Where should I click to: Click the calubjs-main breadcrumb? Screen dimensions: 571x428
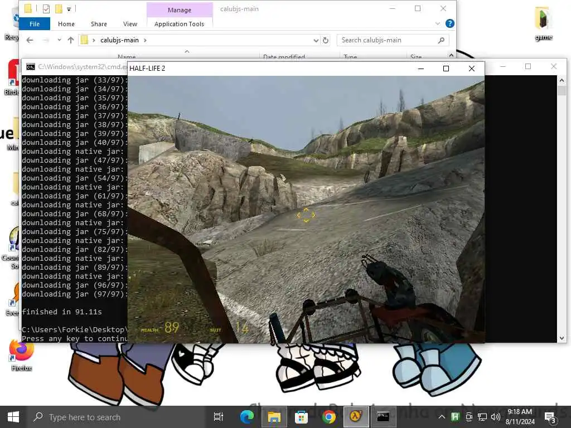click(x=119, y=40)
